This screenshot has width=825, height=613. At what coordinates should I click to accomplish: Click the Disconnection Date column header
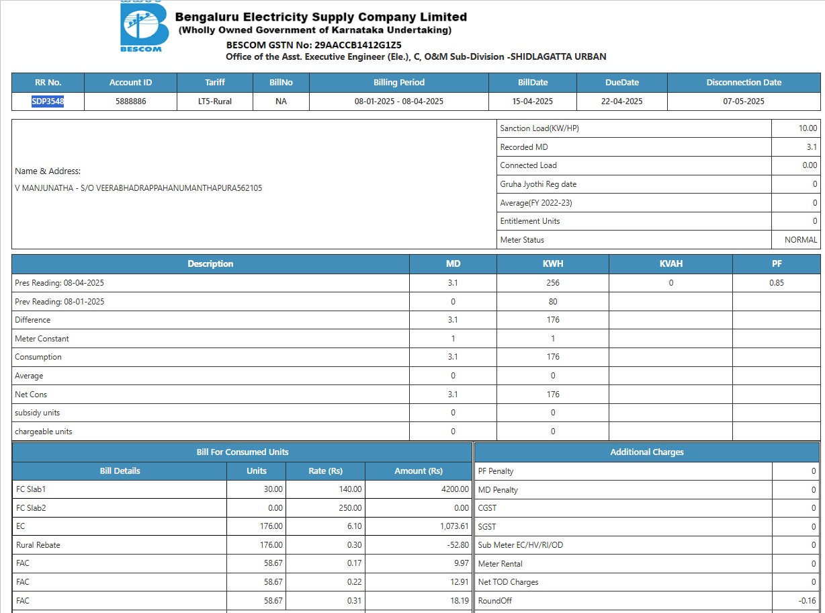(744, 83)
